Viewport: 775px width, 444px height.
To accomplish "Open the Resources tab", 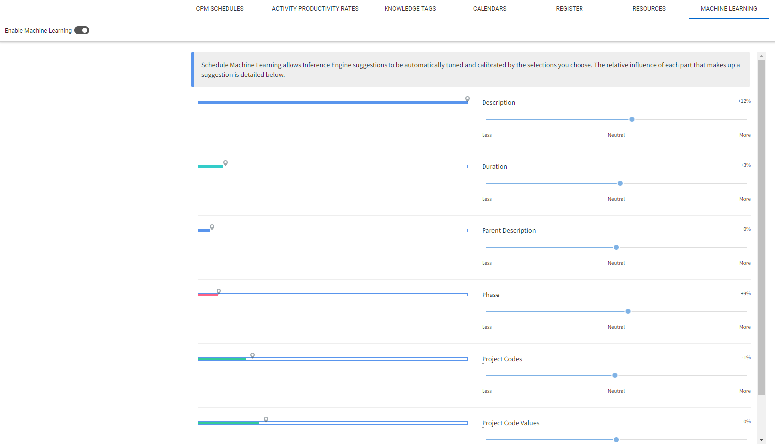I will (x=649, y=9).
